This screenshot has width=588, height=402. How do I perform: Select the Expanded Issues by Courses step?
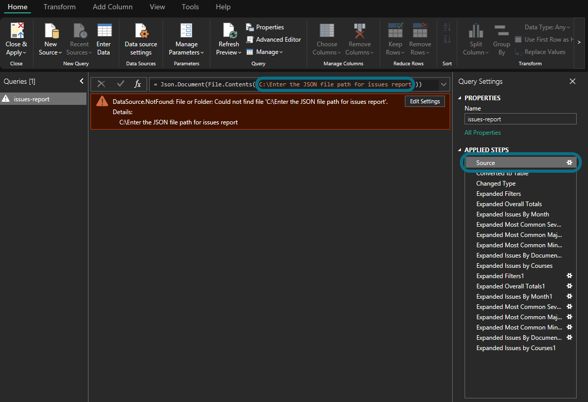coord(521,266)
